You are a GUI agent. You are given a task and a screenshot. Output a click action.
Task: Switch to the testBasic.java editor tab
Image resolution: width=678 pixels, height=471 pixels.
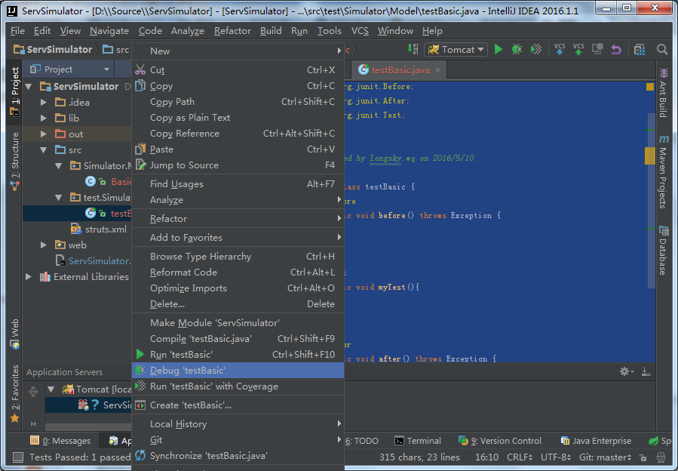(x=400, y=69)
